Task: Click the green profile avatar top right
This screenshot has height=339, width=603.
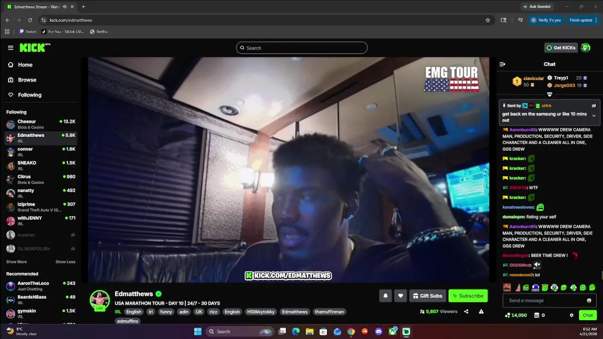Action: (x=586, y=48)
